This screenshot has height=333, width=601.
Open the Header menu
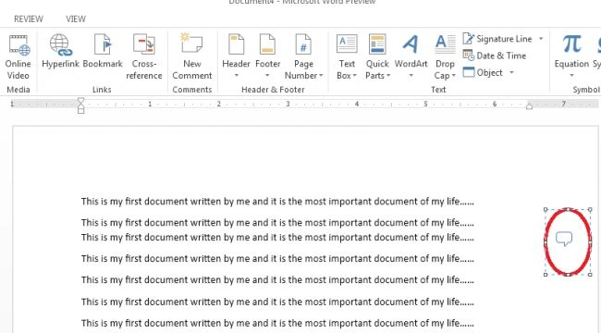[236, 56]
